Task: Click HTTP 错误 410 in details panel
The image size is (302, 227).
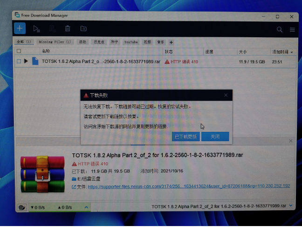Action: [x=90, y=164]
